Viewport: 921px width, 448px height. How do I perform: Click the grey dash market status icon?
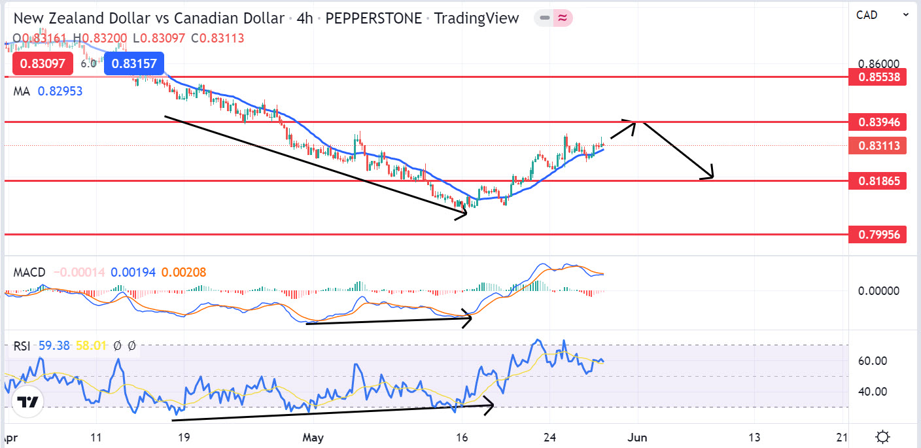544,18
